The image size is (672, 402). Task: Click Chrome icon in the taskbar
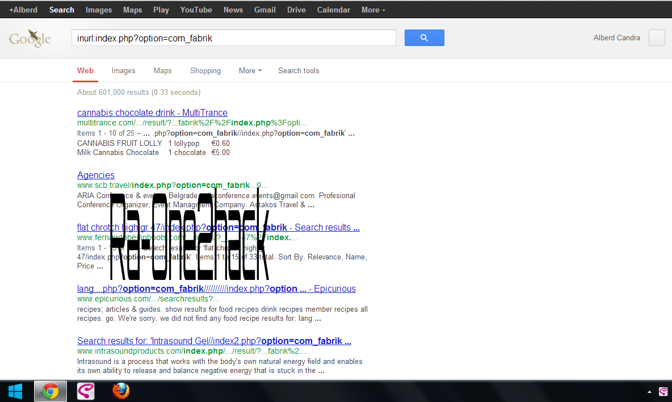51,391
